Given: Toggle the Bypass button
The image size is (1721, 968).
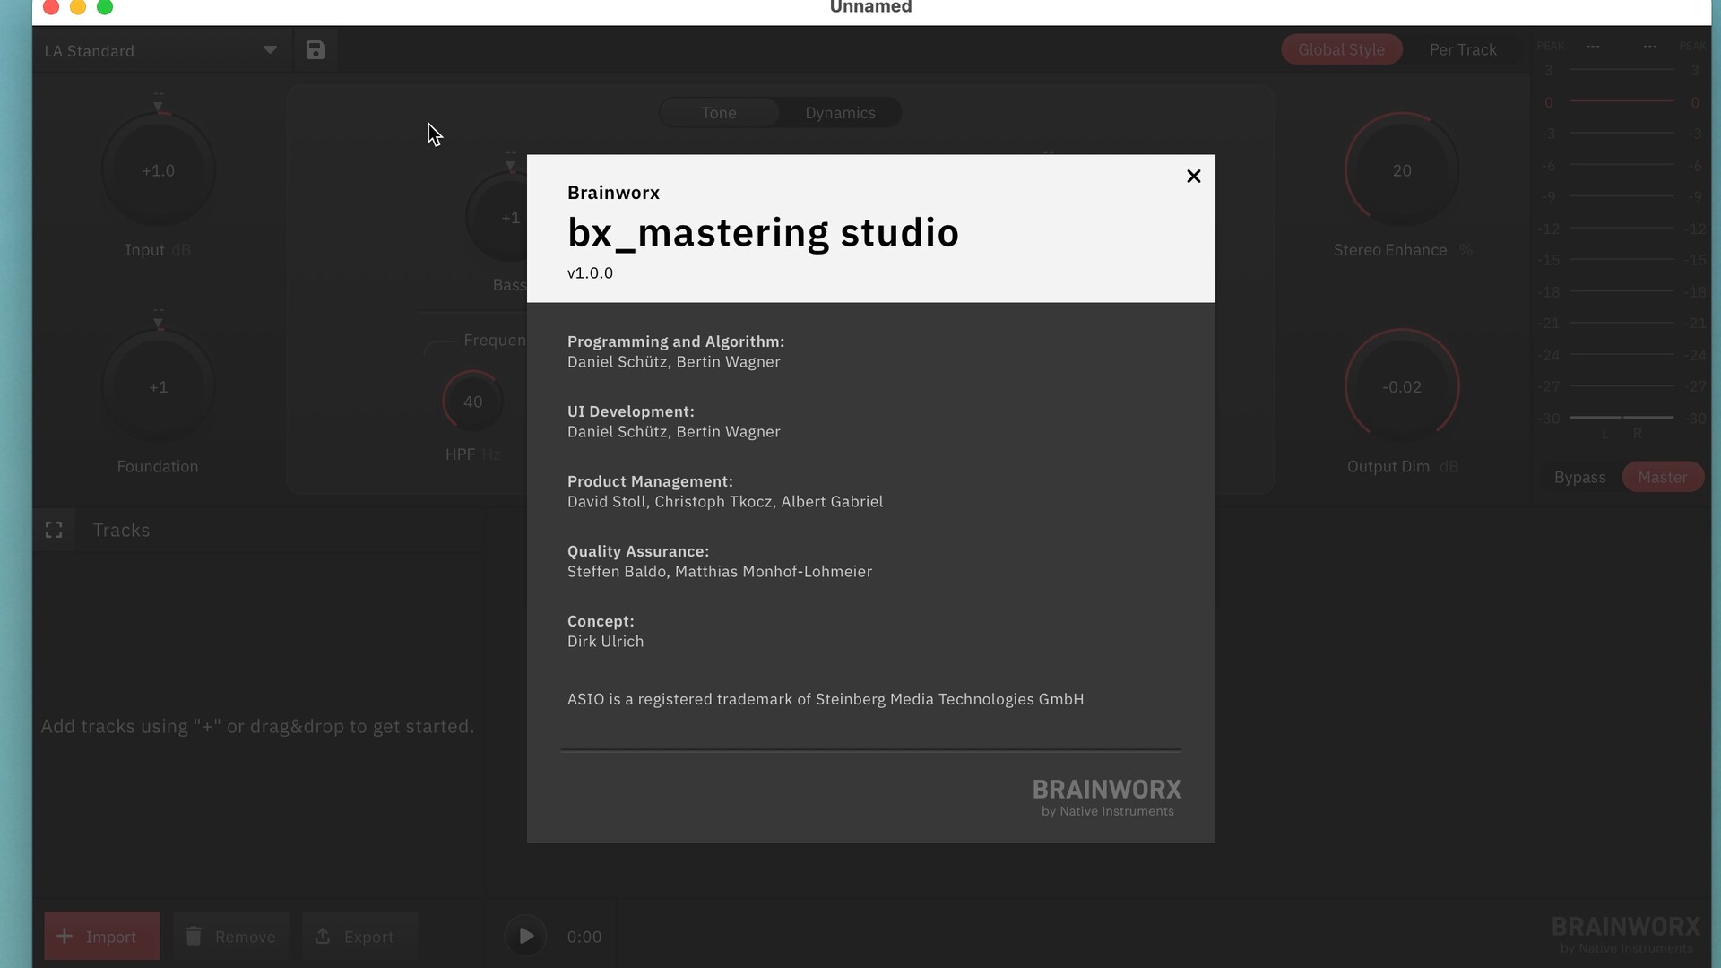Looking at the screenshot, I should pos(1579,478).
